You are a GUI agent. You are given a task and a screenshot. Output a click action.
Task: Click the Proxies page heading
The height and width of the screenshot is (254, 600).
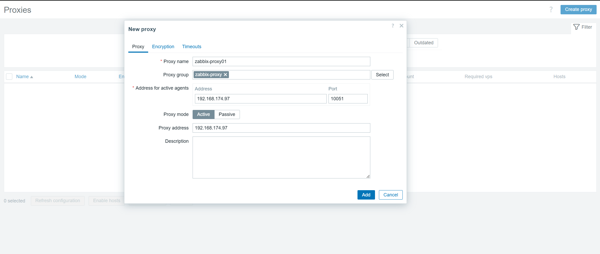click(x=18, y=10)
